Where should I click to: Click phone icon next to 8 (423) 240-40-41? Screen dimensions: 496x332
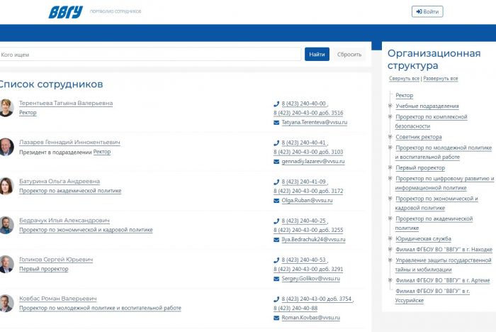click(x=276, y=143)
